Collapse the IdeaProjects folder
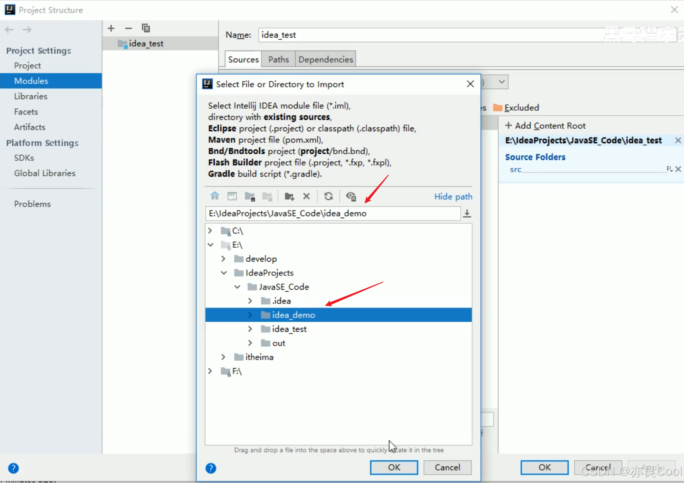This screenshot has height=483, width=684. tap(224, 273)
